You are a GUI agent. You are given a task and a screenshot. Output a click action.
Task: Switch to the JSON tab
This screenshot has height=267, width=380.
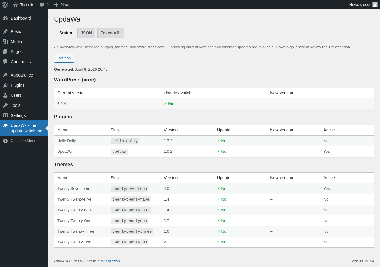(x=86, y=33)
